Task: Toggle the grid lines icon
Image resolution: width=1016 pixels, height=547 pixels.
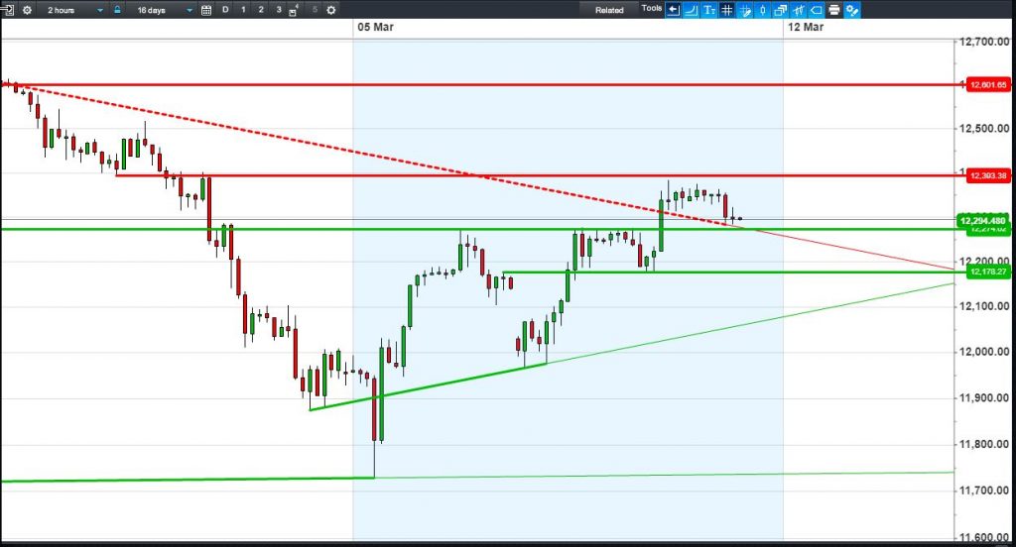Action: pyautogui.click(x=727, y=10)
